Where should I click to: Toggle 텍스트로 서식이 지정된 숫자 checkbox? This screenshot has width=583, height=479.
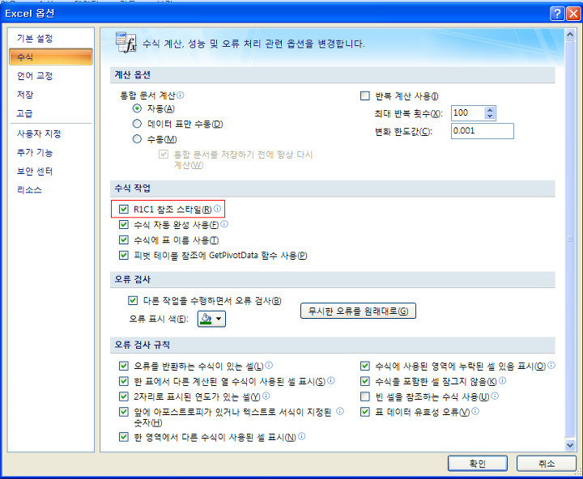124,412
